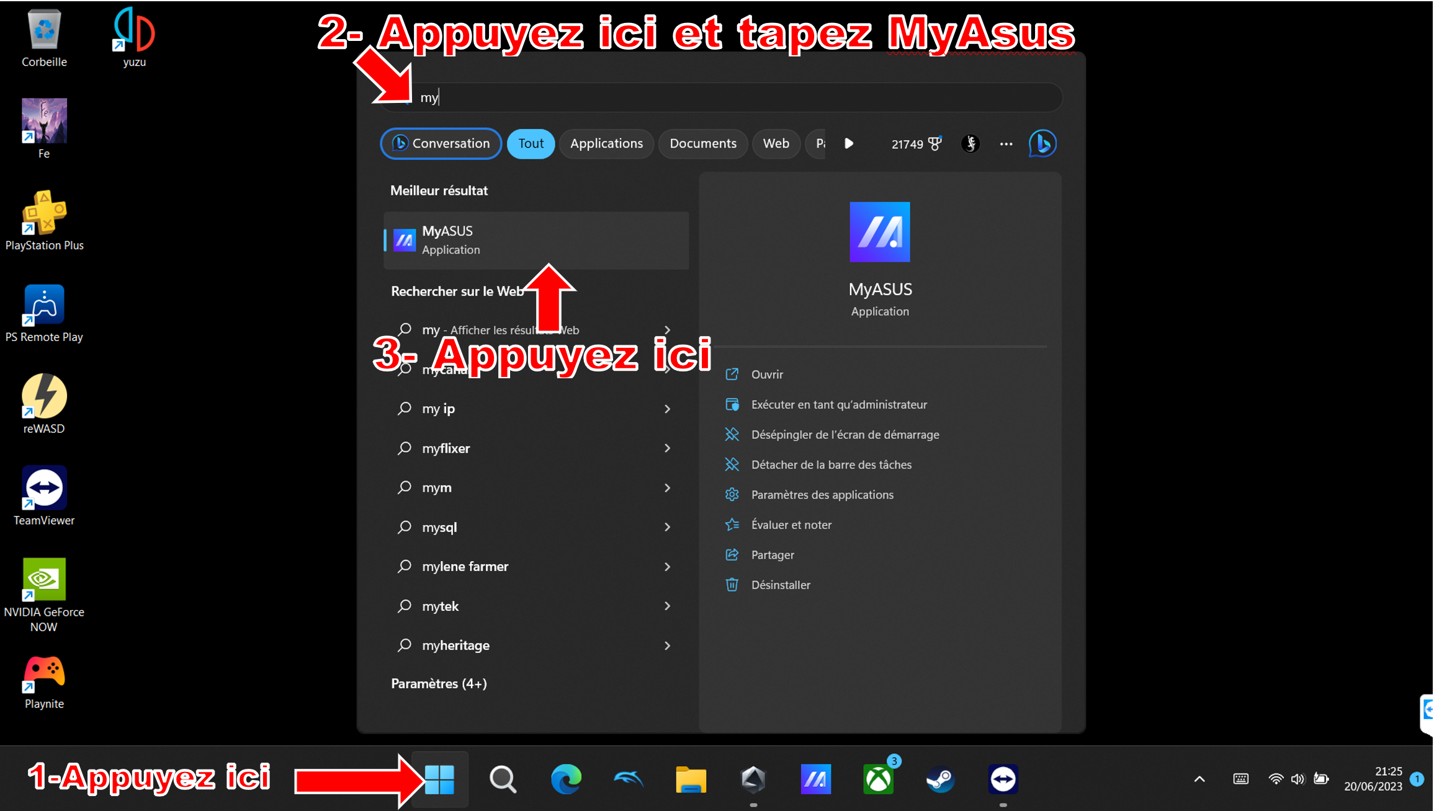Click Ouvrir to open MyASUS
Screen dimensions: 1434x811
pos(767,374)
